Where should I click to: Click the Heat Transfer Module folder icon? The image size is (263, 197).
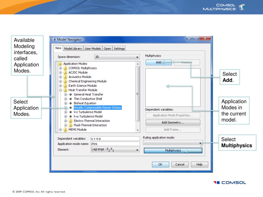[x=65, y=90]
